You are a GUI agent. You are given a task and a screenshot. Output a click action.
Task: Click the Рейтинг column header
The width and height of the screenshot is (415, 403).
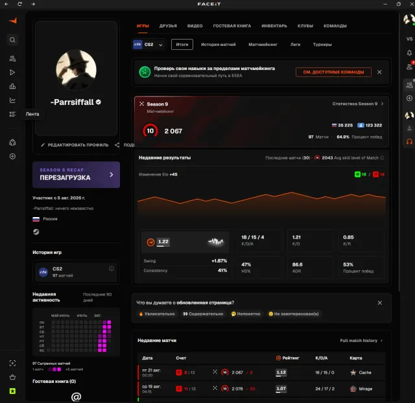click(x=288, y=358)
